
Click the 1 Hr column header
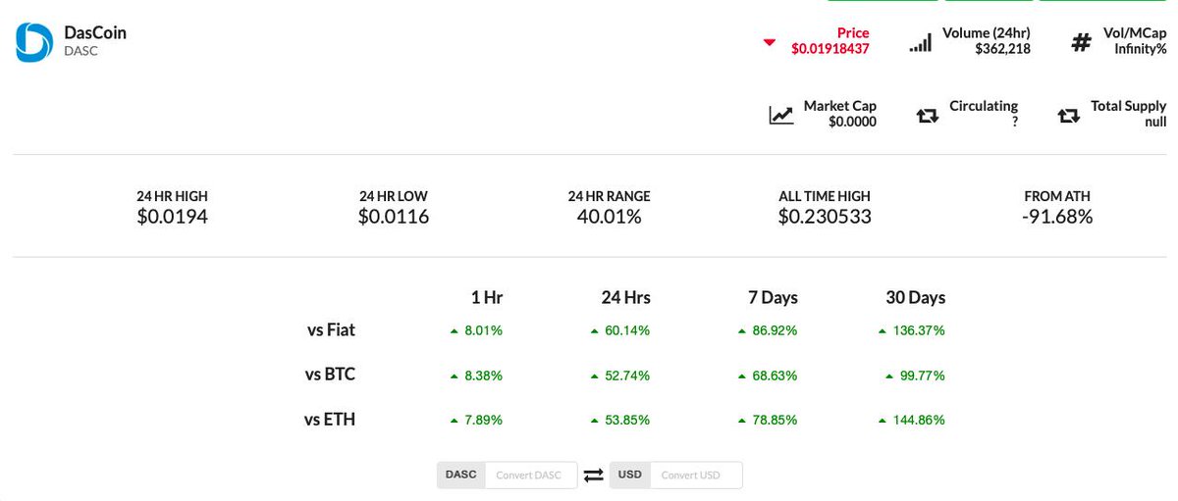(487, 297)
